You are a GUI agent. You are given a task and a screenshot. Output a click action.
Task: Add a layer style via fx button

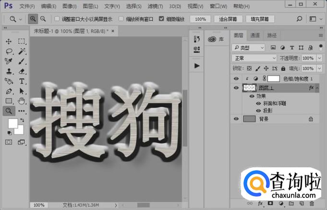click(260, 203)
